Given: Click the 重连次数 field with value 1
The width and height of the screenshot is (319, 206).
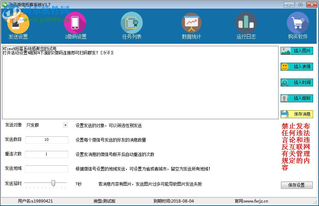Looking at the screenshot, I should pyautogui.click(x=47, y=154).
